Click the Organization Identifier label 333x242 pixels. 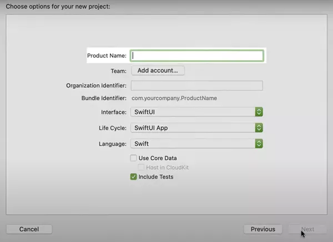[x=96, y=86]
